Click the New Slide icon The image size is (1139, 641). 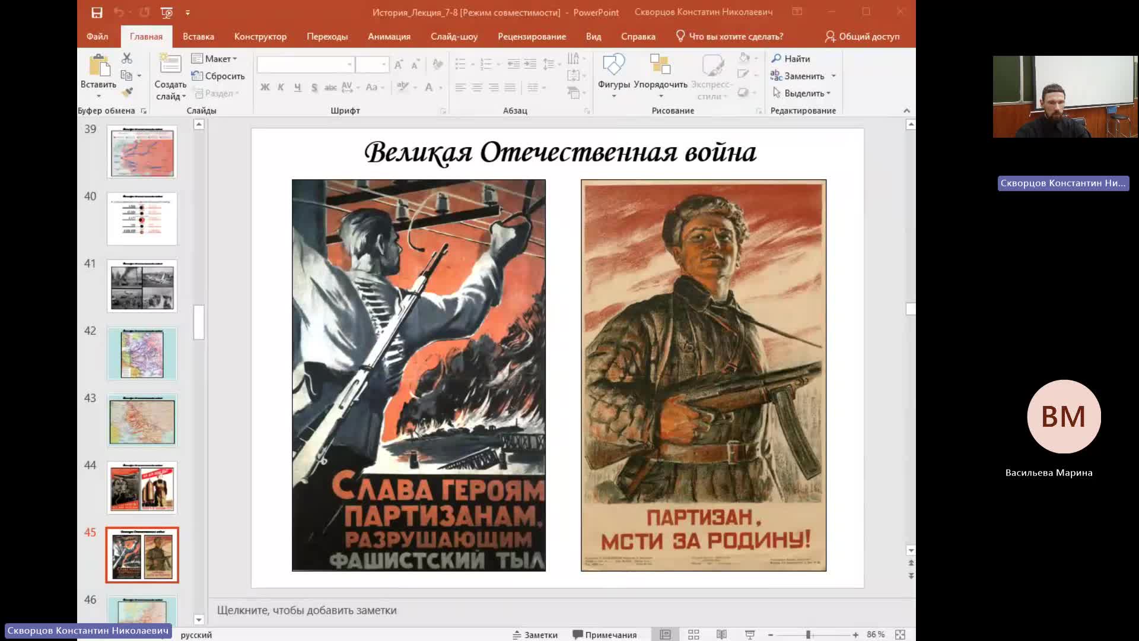point(170,65)
